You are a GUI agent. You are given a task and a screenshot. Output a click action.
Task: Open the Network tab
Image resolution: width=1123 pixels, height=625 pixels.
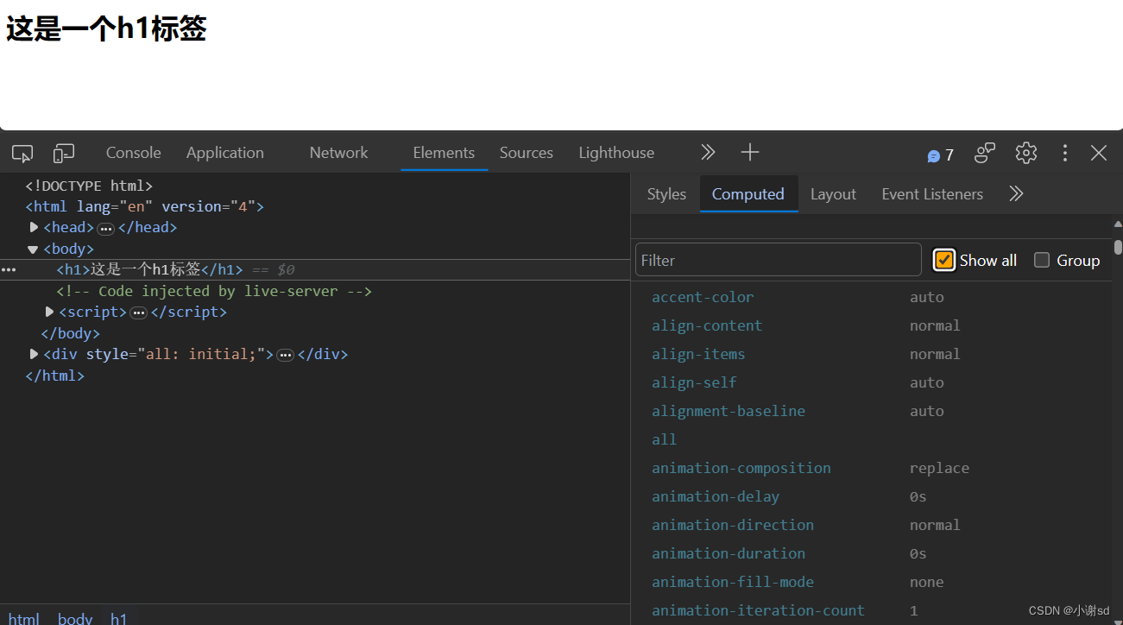click(x=338, y=153)
